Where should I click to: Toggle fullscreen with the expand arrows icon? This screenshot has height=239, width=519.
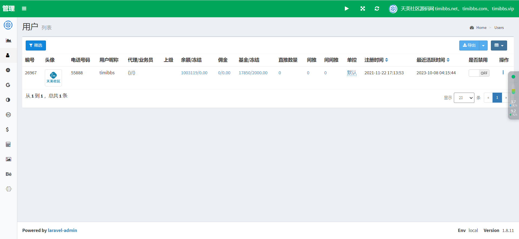coord(363,9)
